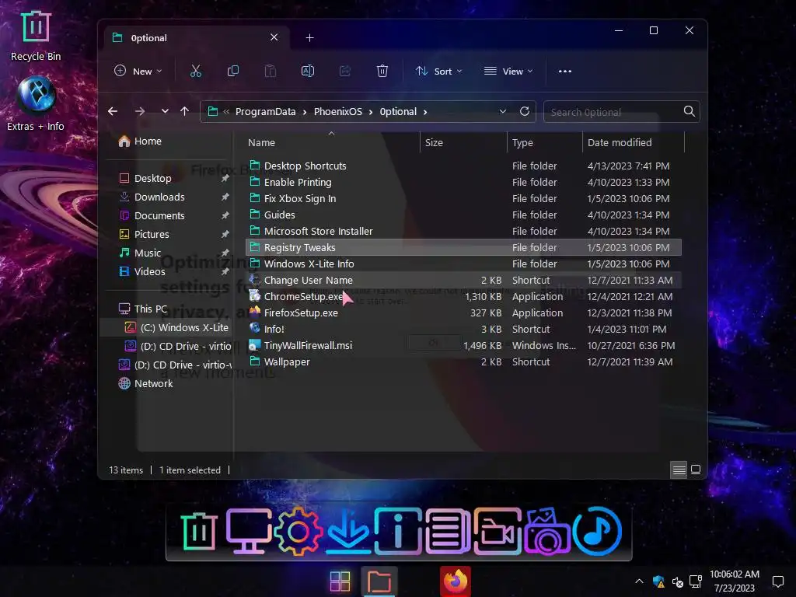Viewport: 796px width, 597px height.
Task: Open the See more three-dots menu
Action: [565, 71]
